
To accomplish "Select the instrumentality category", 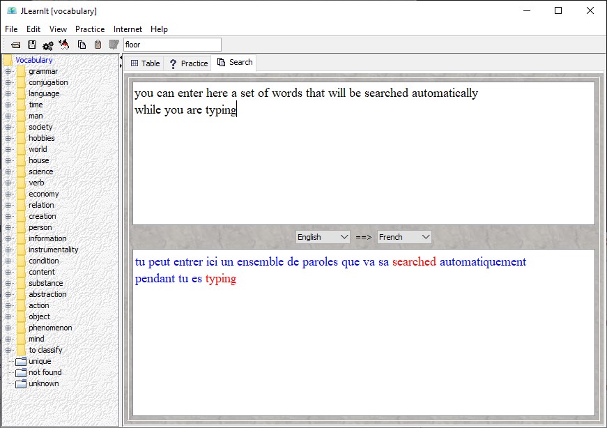I will tap(53, 250).
